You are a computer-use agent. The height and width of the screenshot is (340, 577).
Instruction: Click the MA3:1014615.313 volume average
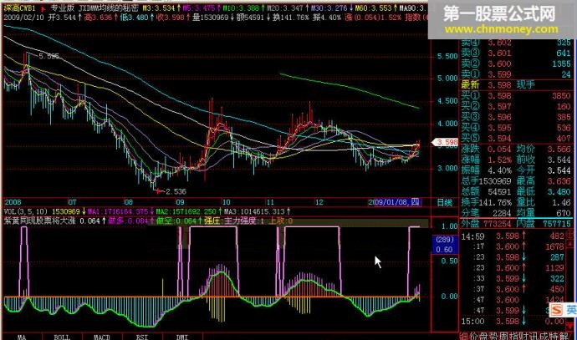[x=253, y=211]
